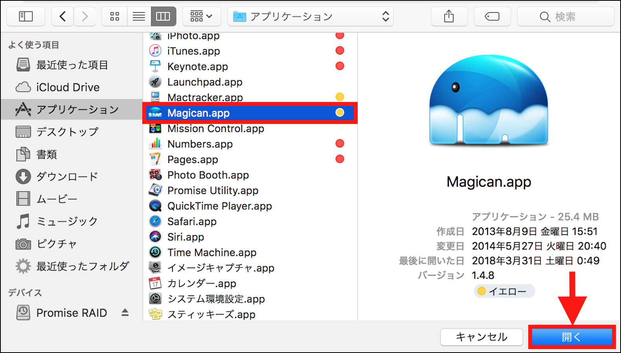This screenshot has height=353, width=621.
Task: Switch to icon grid view
Action: click(x=114, y=16)
